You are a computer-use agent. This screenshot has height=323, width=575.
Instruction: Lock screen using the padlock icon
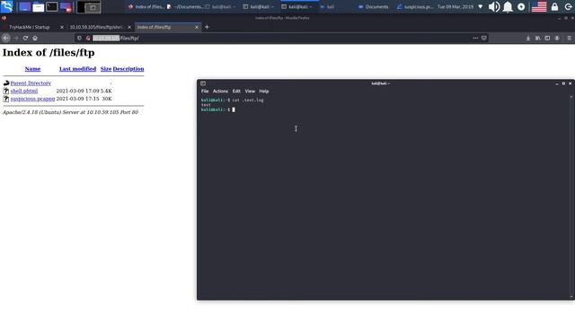(x=554, y=6)
